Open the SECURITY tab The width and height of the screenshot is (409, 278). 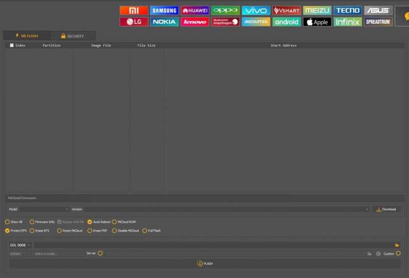(73, 36)
